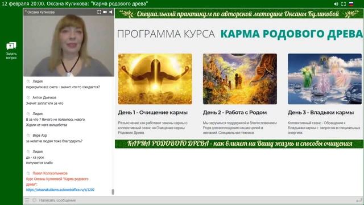Click the Day 2 family tree image
Screen dimensions: 364x205
coord(240,79)
